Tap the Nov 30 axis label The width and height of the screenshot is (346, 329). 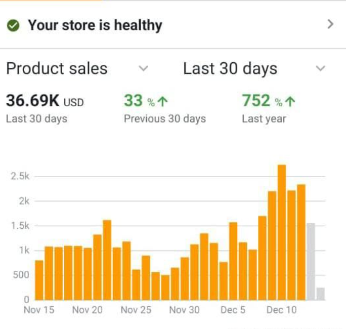(185, 310)
